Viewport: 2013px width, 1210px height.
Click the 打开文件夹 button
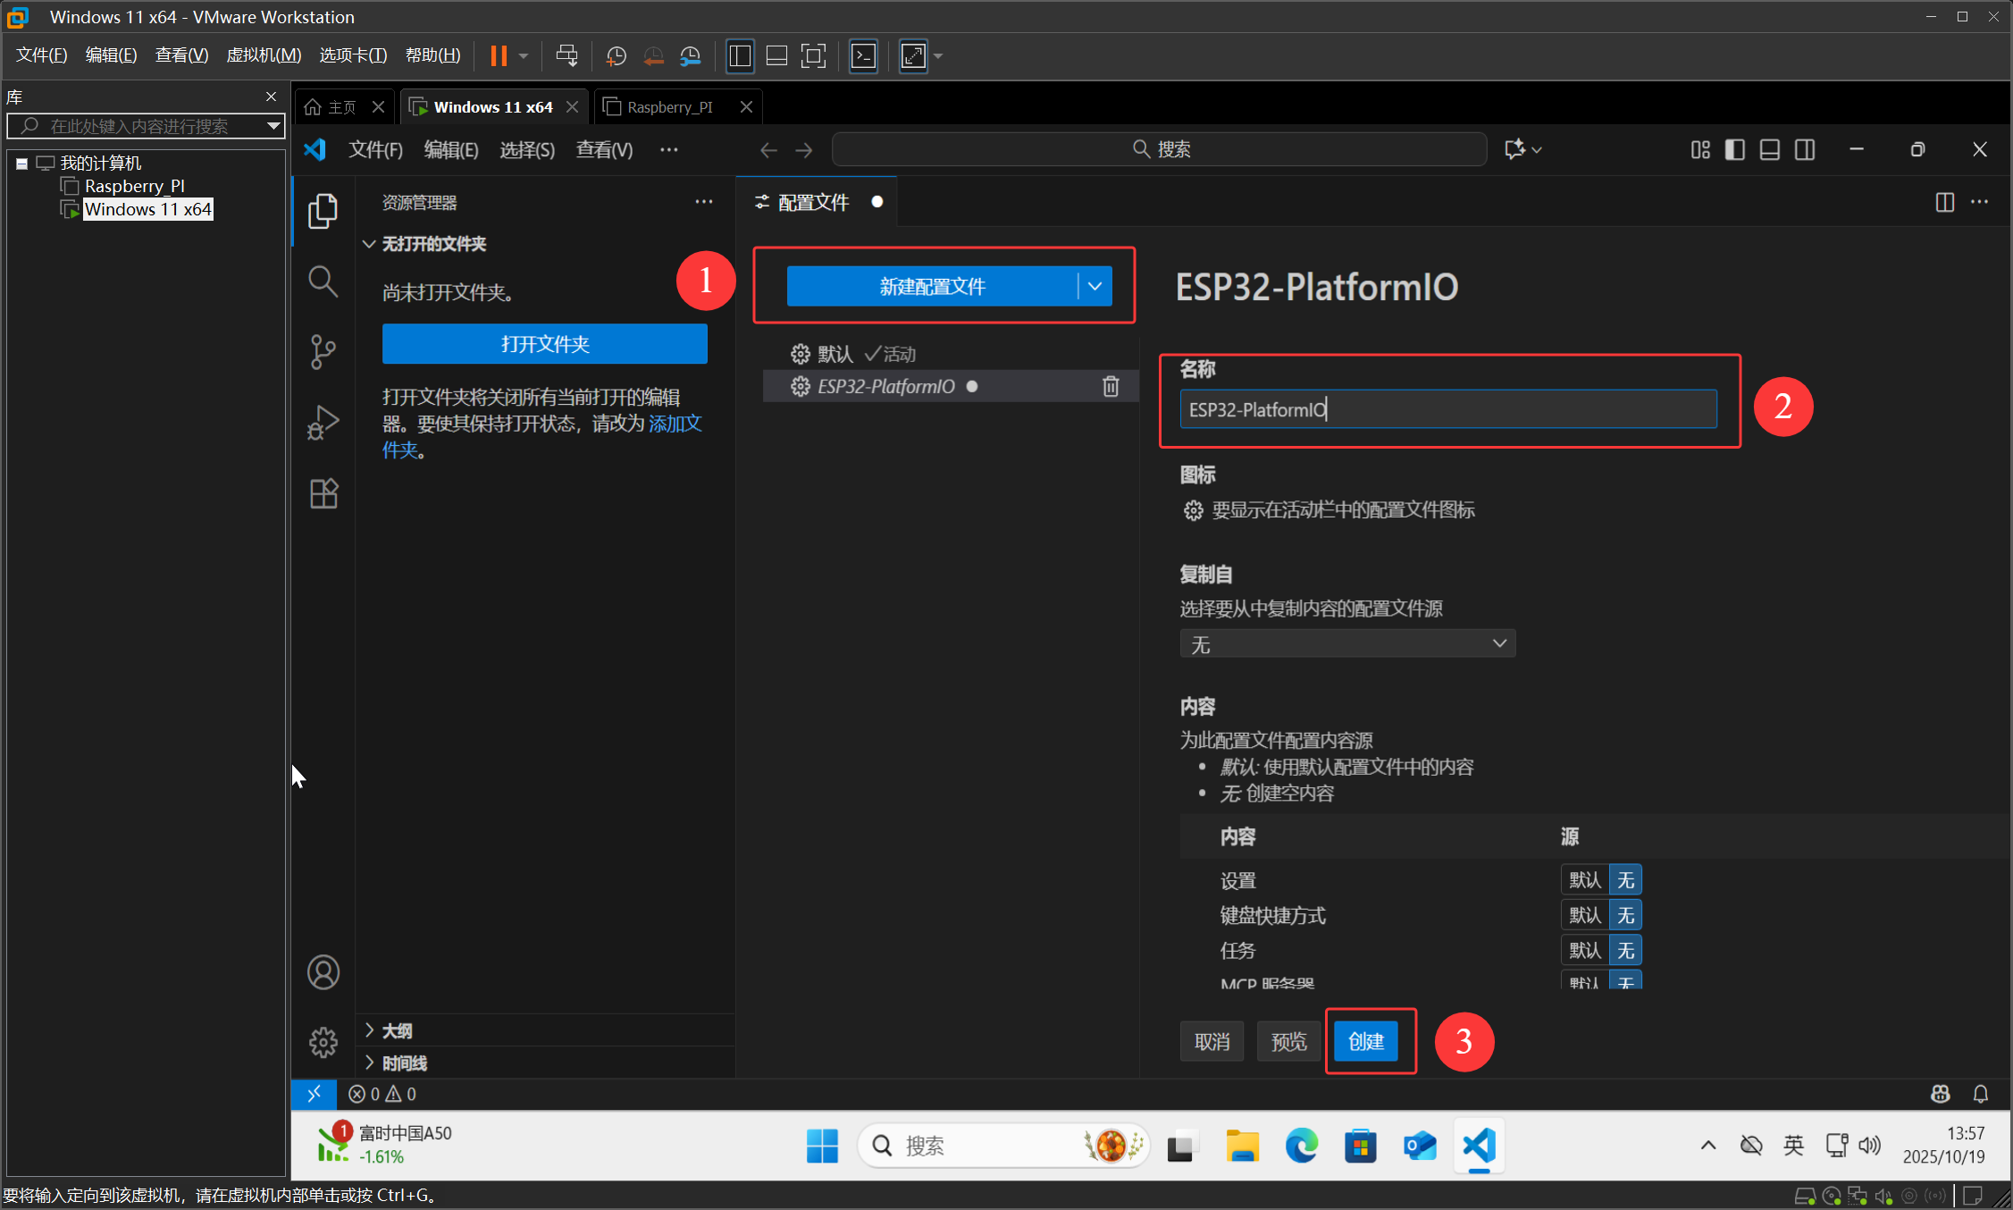click(544, 344)
